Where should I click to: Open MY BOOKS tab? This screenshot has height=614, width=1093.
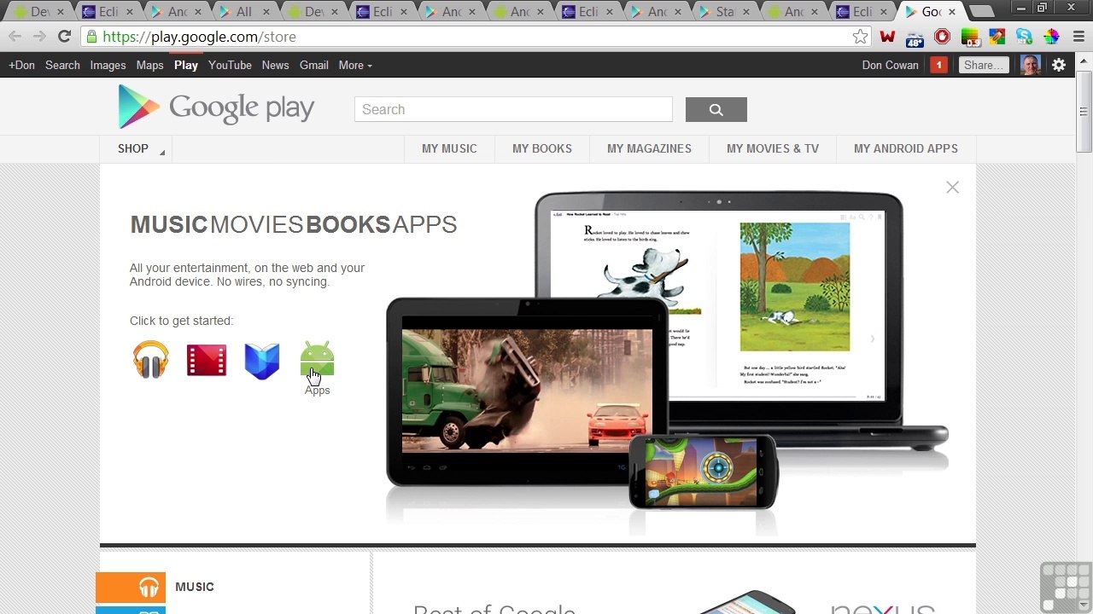(x=542, y=148)
